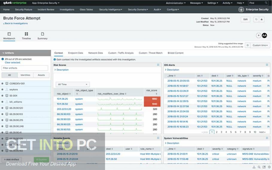This screenshot has height=170, width=272.
Task: Click the Enterprise Security shield logo
Action: click(x=241, y=10)
